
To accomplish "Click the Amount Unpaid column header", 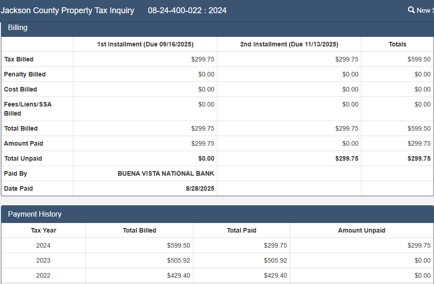I will 362,230.
